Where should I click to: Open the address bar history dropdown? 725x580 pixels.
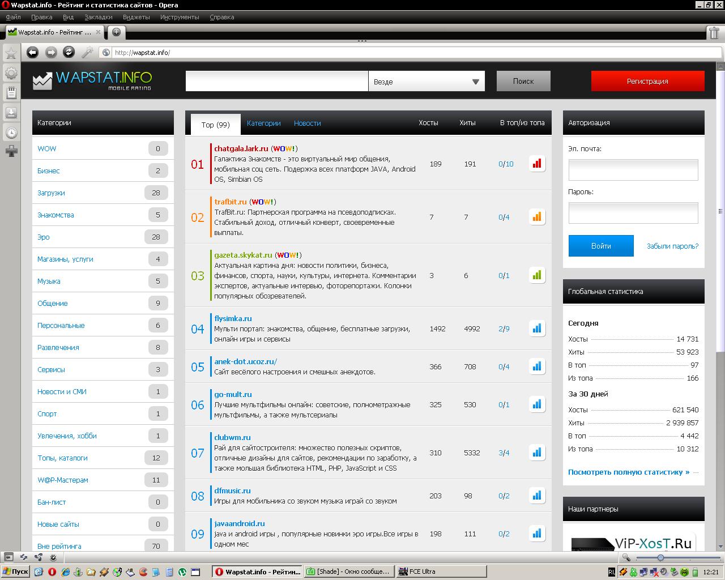click(717, 53)
